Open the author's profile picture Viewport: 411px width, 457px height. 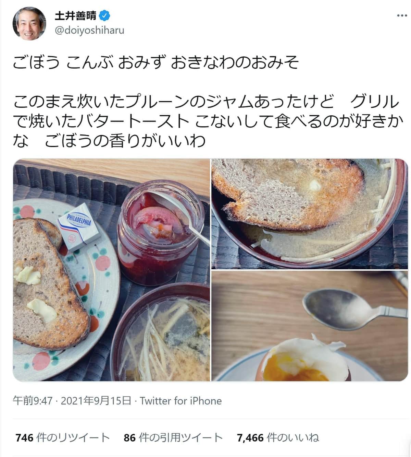29,23
